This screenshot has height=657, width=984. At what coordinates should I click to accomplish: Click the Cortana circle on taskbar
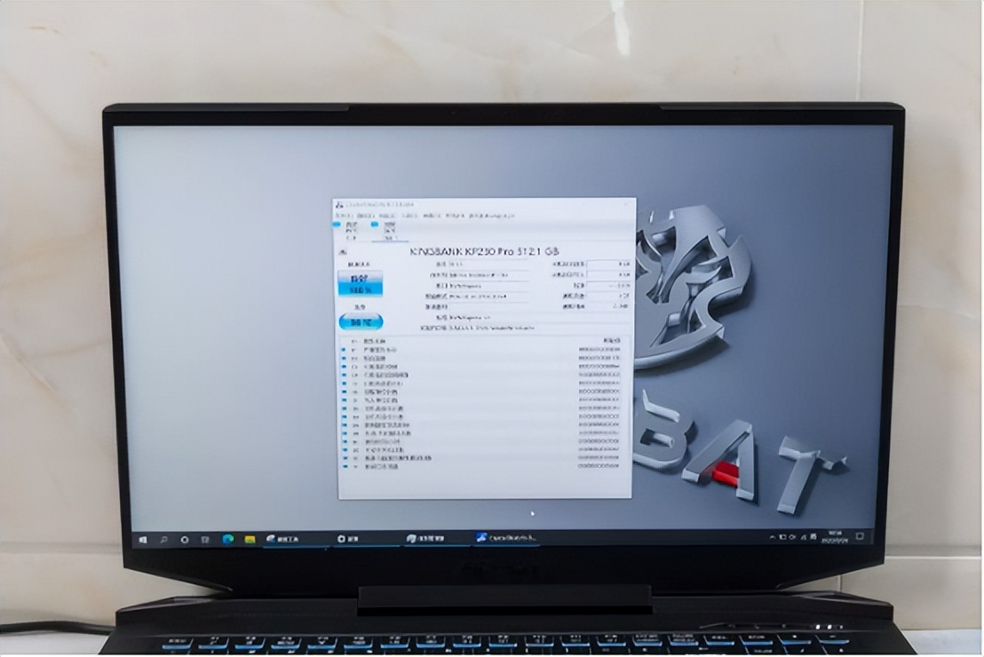pyautogui.click(x=185, y=540)
